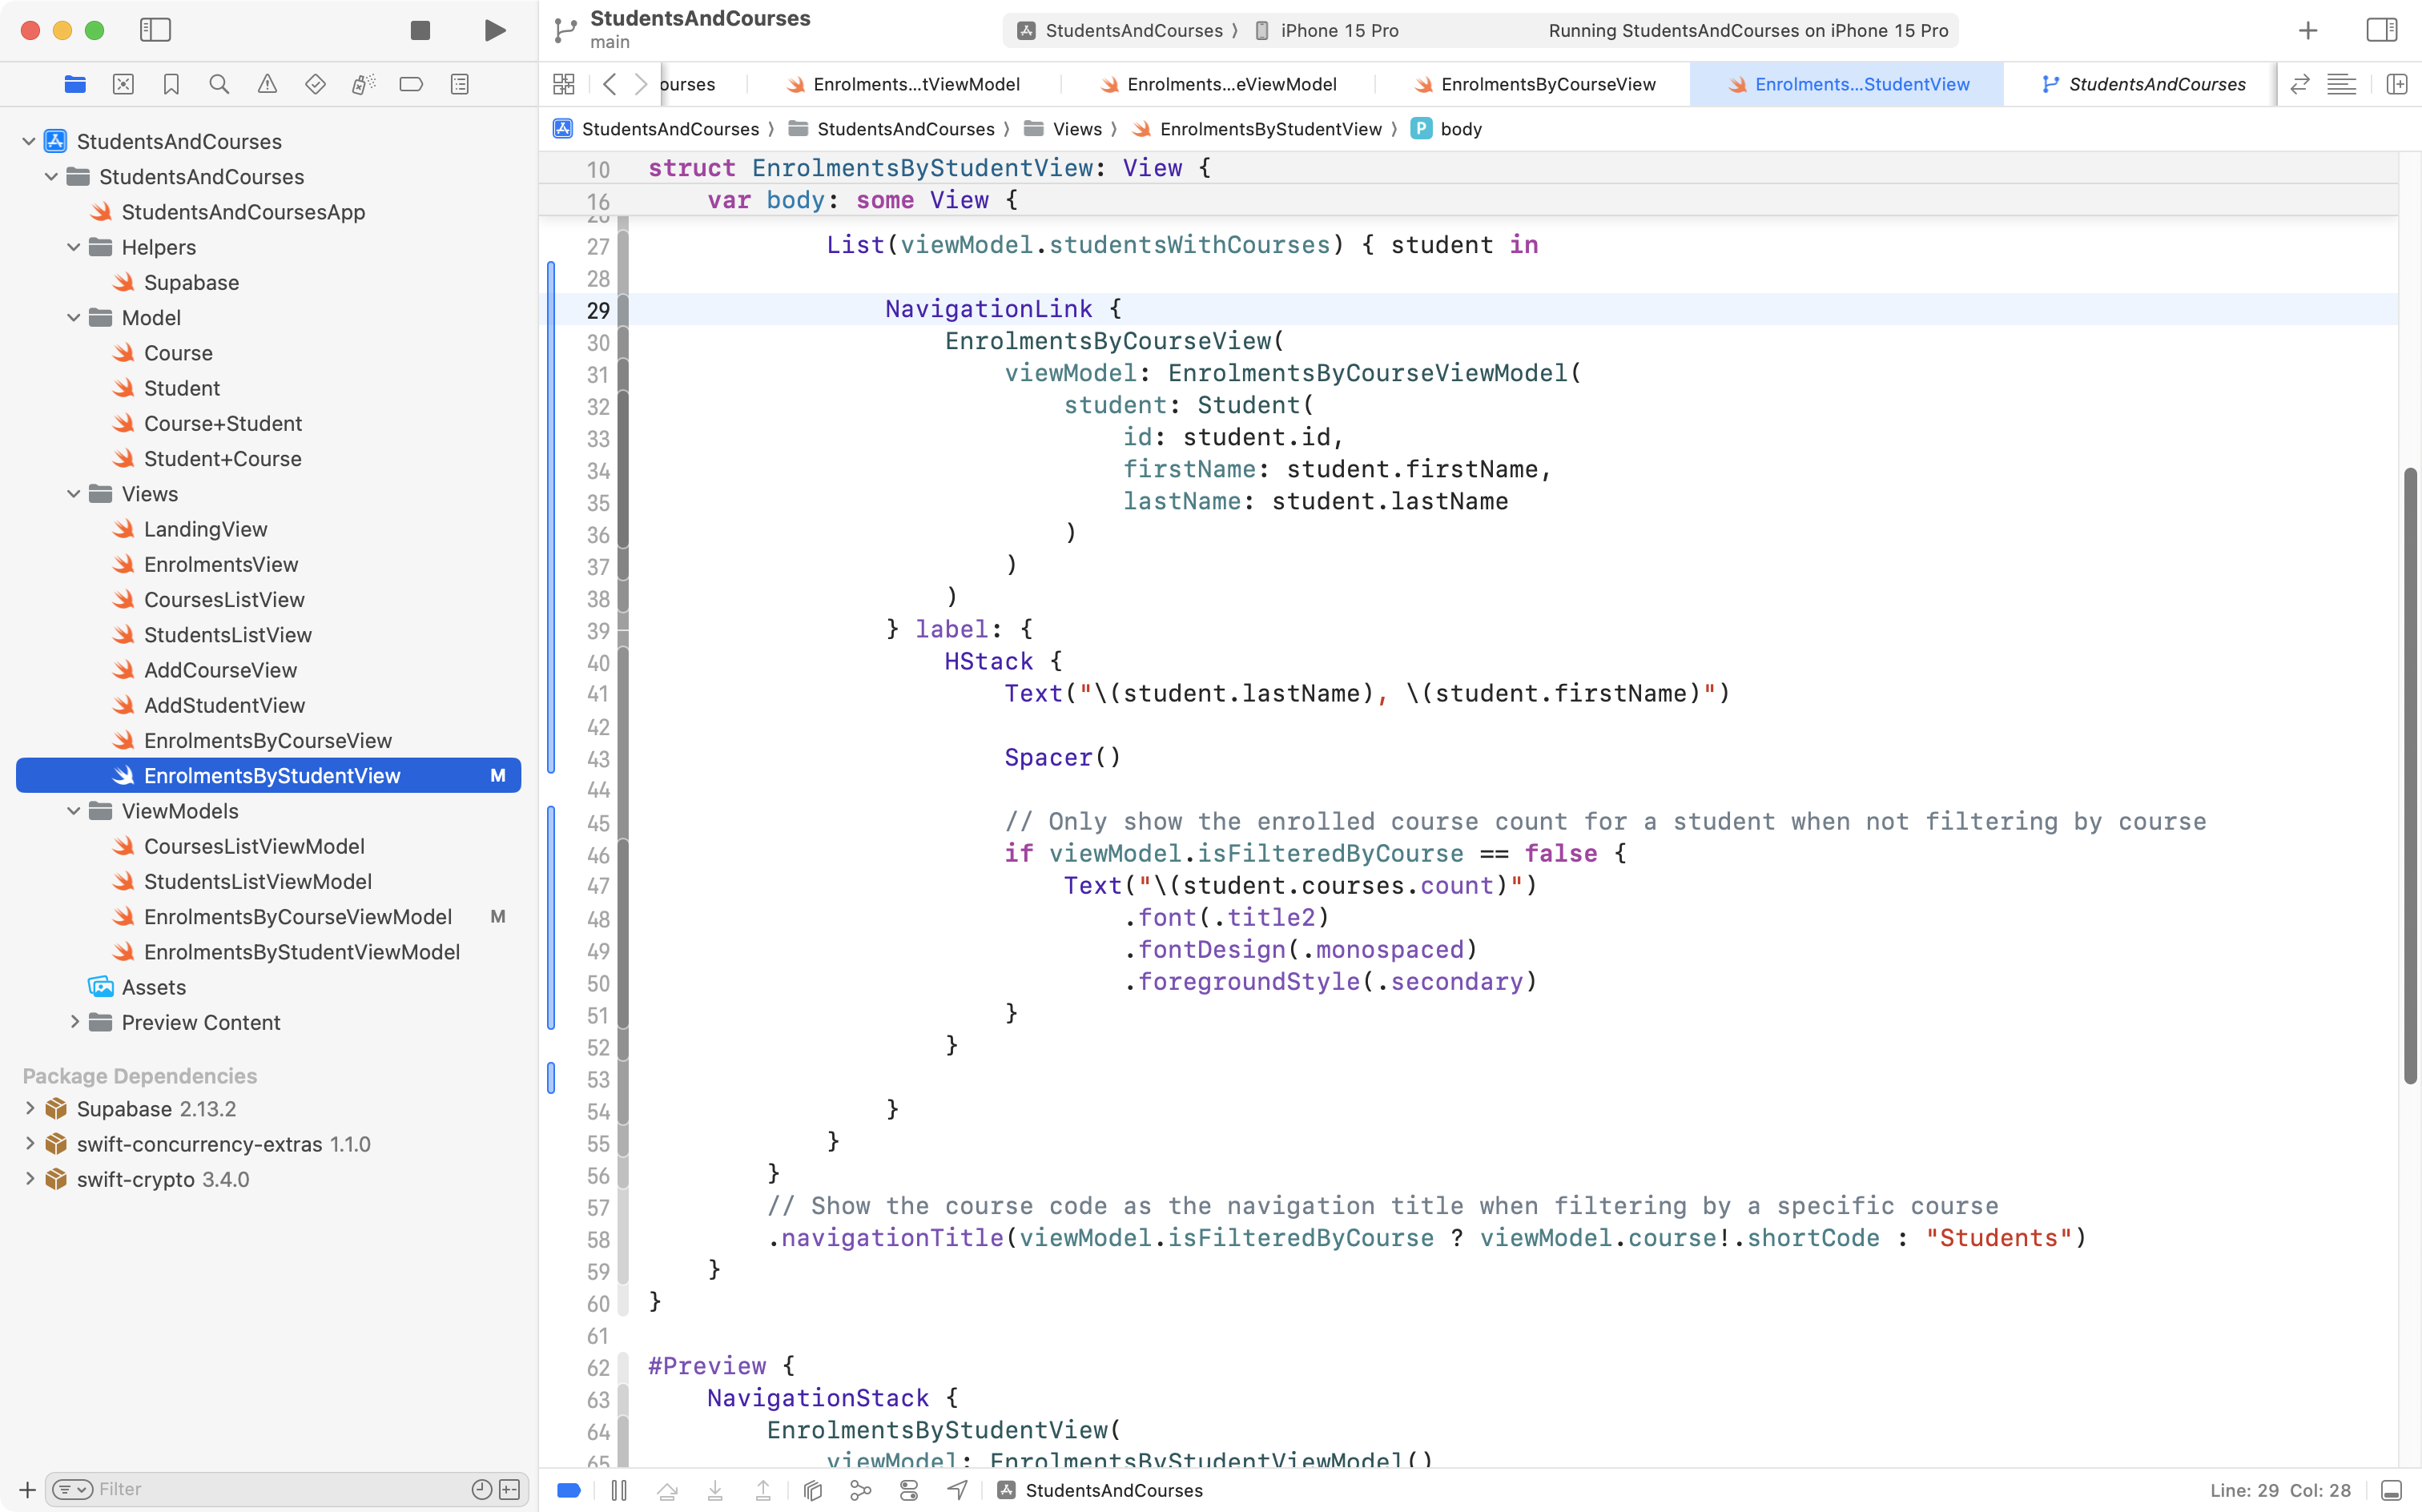Deactivate breakpoints in the debug bar
The image size is (2422, 1512).
[569, 1490]
